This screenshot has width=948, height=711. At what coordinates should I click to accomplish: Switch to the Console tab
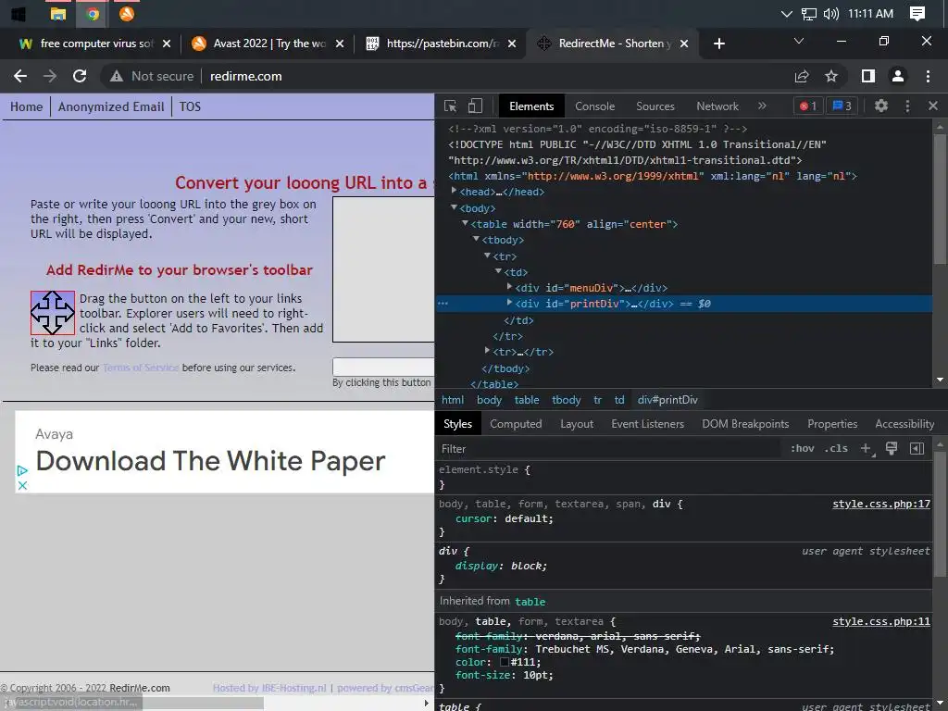point(595,106)
